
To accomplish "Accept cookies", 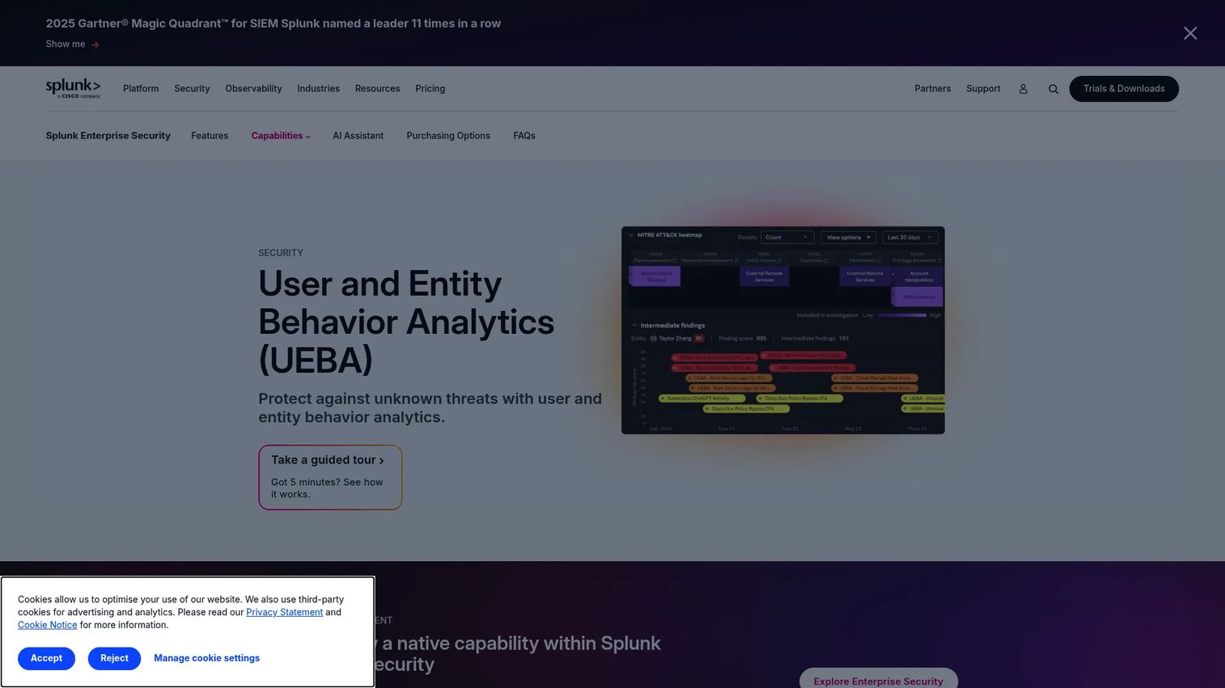I will pyautogui.click(x=46, y=658).
